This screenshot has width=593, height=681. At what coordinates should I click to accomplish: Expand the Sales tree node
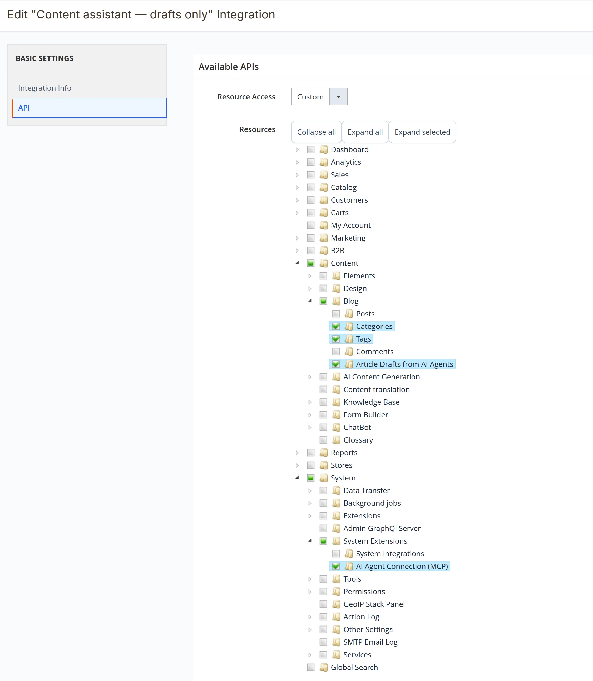tap(297, 175)
